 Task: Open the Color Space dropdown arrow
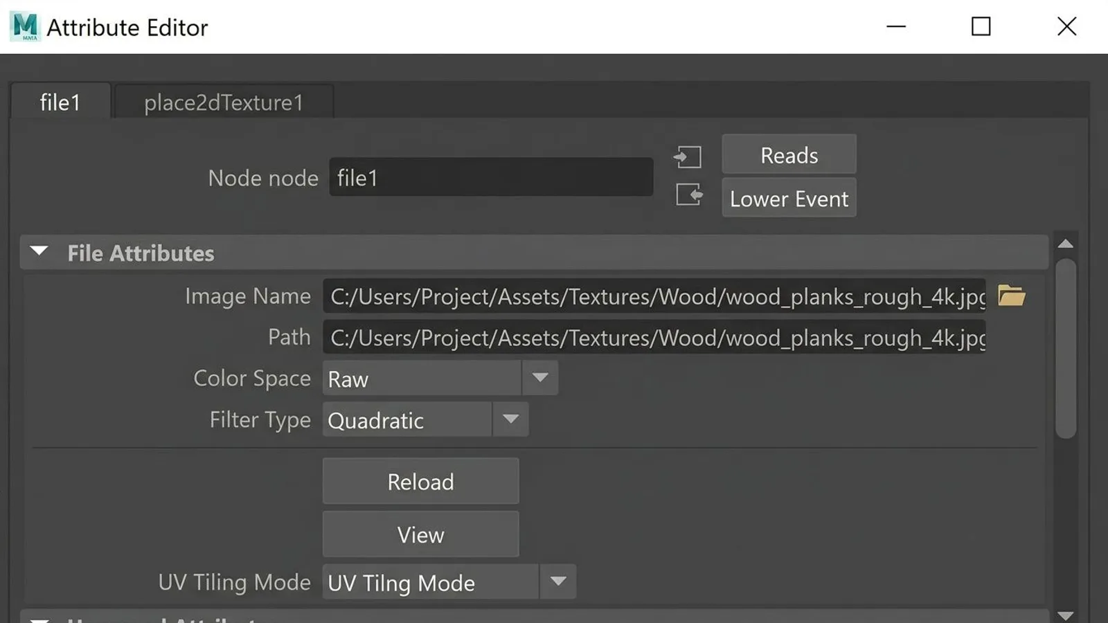[540, 378]
